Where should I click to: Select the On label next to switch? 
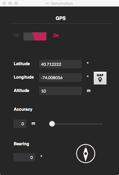pyautogui.click(x=56, y=35)
